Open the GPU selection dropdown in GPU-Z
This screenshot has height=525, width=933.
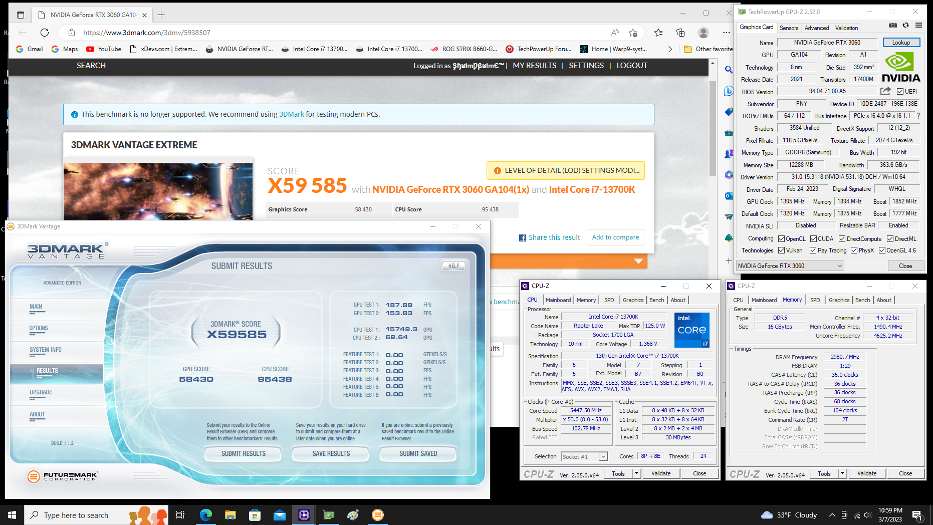[x=790, y=266]
